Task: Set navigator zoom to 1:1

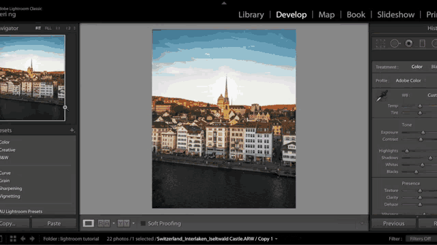Action: 57,29
